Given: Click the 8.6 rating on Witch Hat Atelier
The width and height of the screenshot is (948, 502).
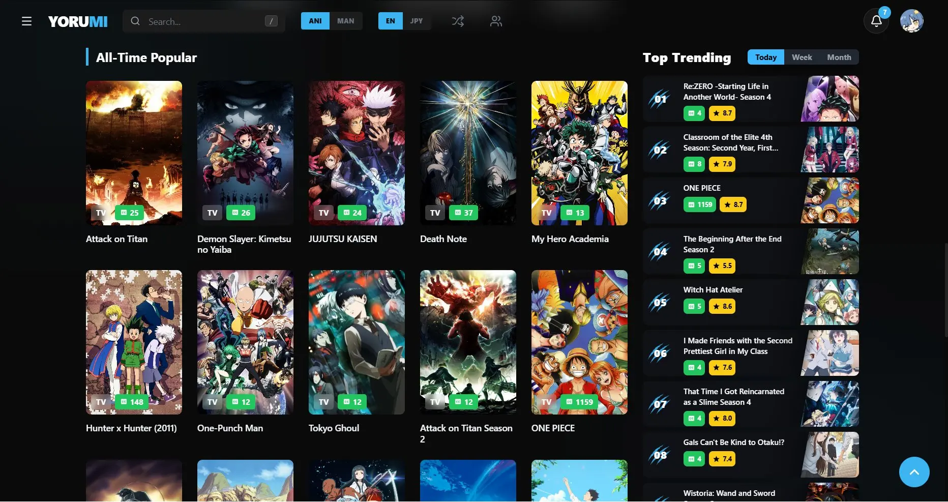Looking at the screenshot, I should pyautogui.click(x=722, y=306).
